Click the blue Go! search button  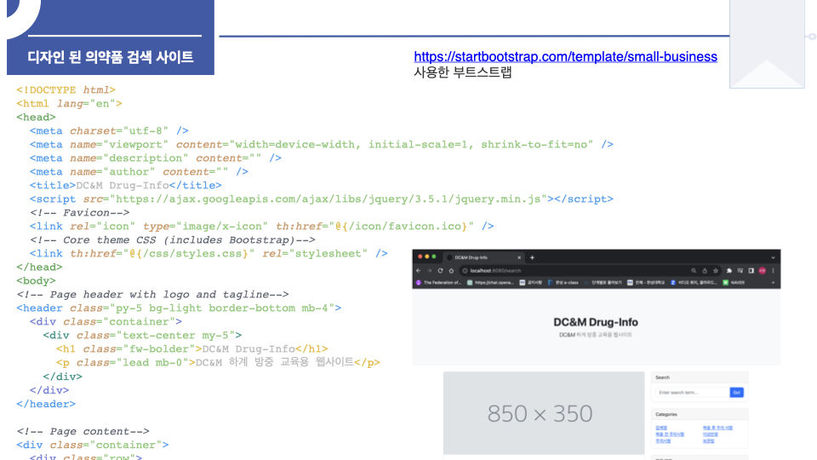(736, 392)
